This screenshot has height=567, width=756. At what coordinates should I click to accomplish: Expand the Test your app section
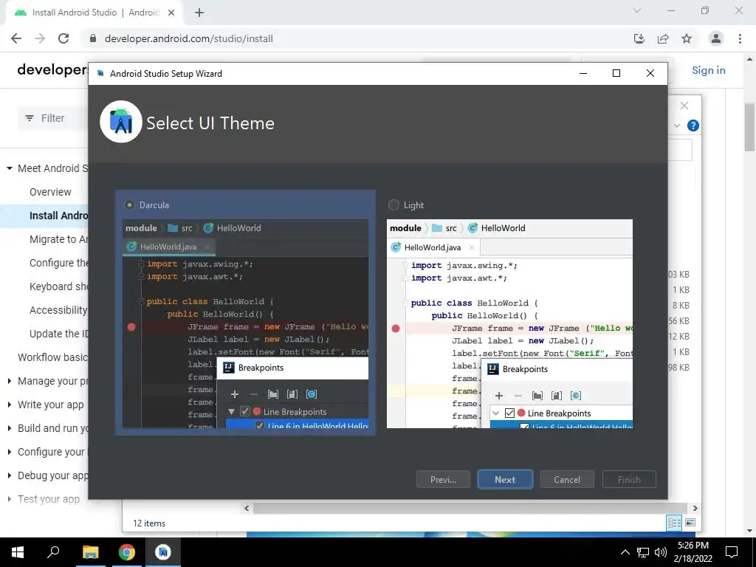point(9,499)
